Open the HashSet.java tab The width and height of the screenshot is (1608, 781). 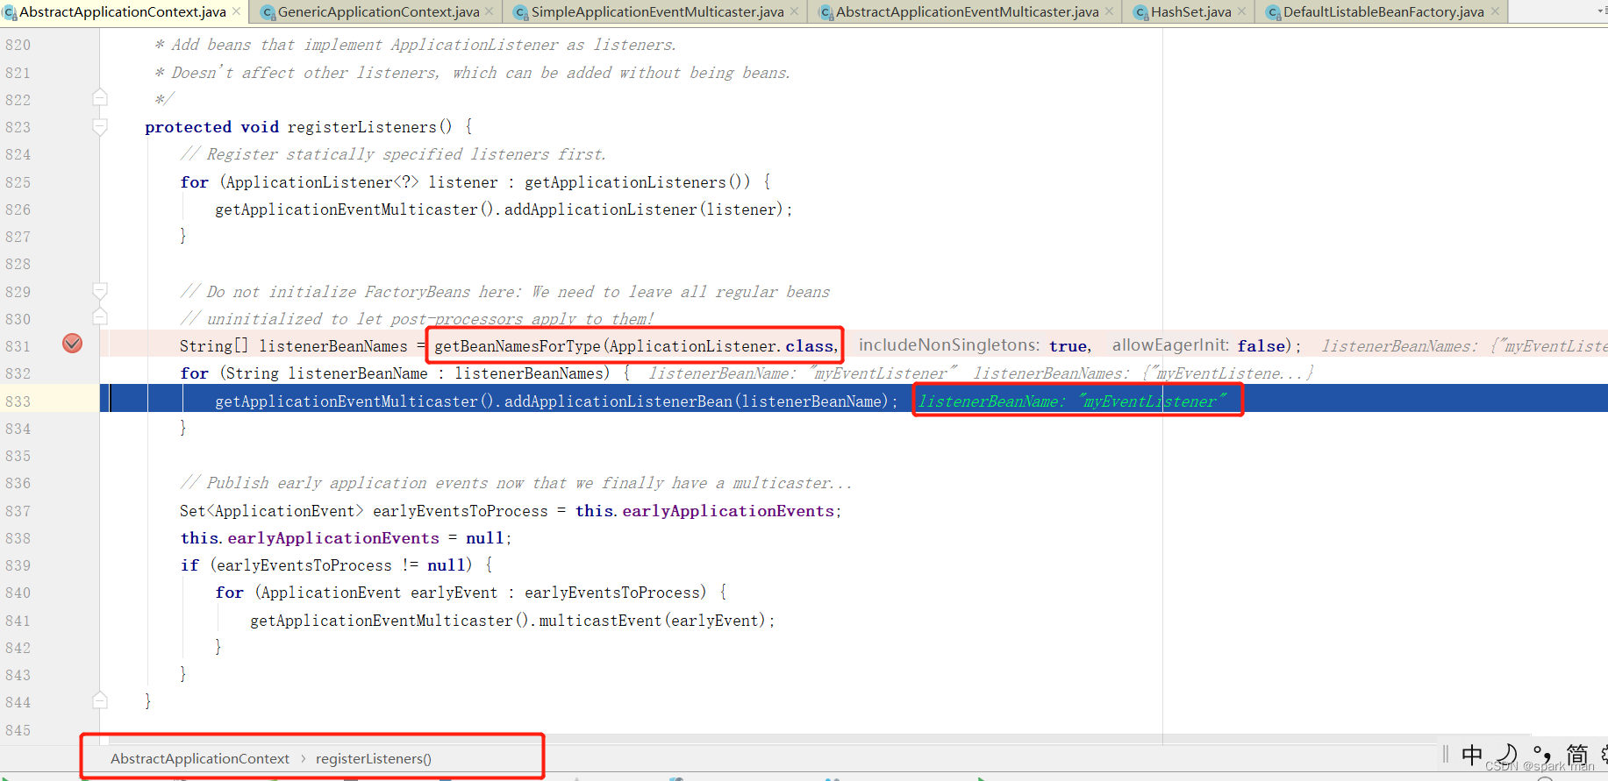1190,11
